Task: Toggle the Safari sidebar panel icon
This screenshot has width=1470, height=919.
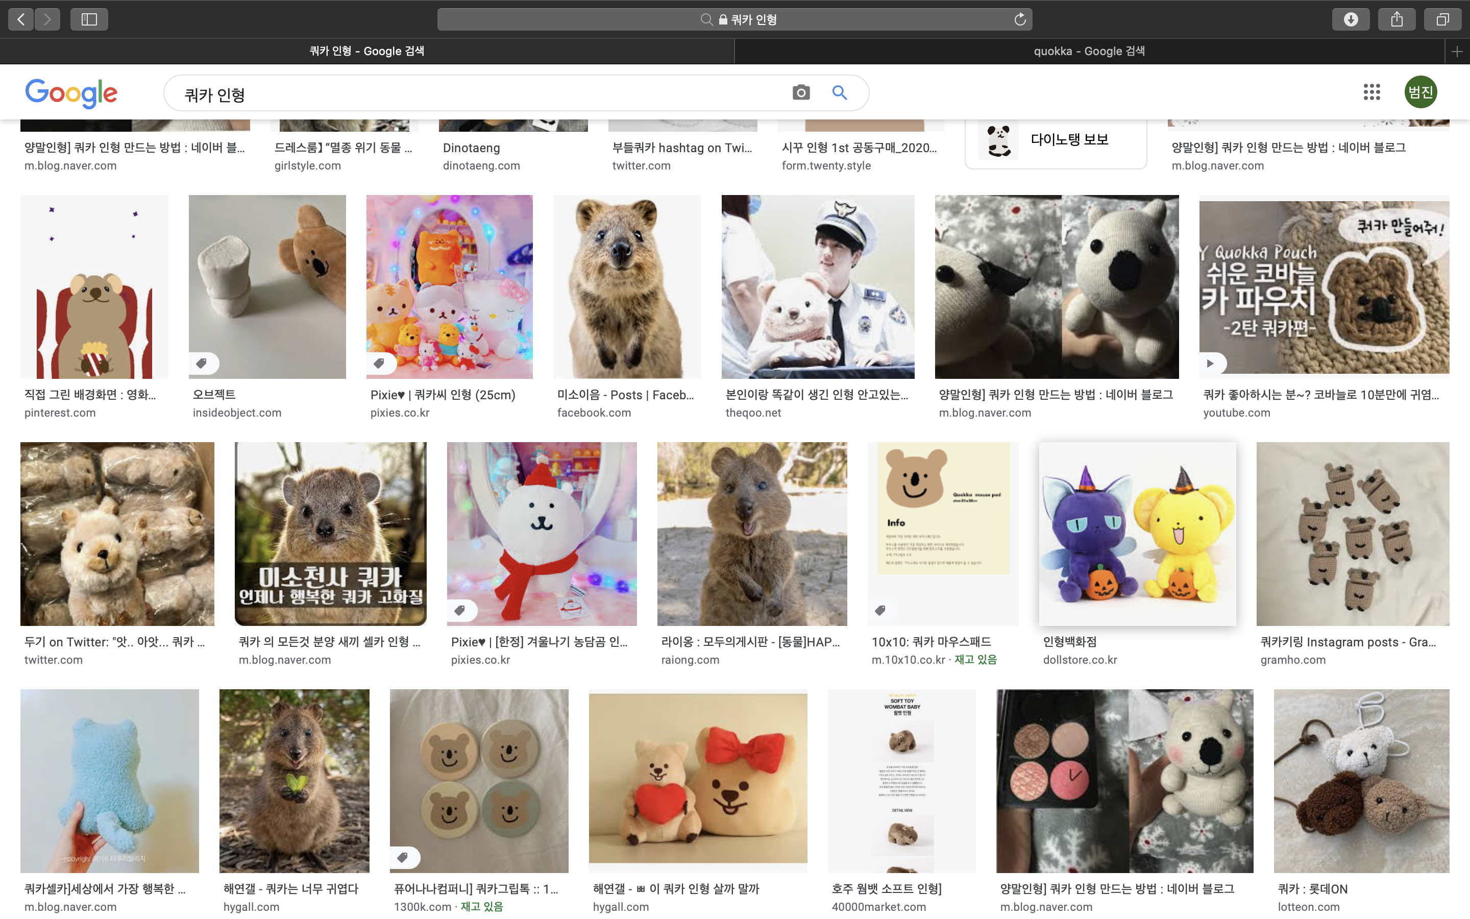Action: coord(89,19)
